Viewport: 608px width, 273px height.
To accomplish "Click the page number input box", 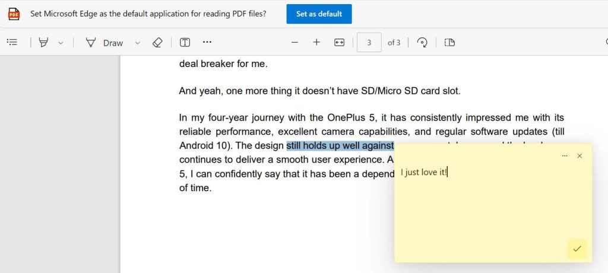I will 369,42.
